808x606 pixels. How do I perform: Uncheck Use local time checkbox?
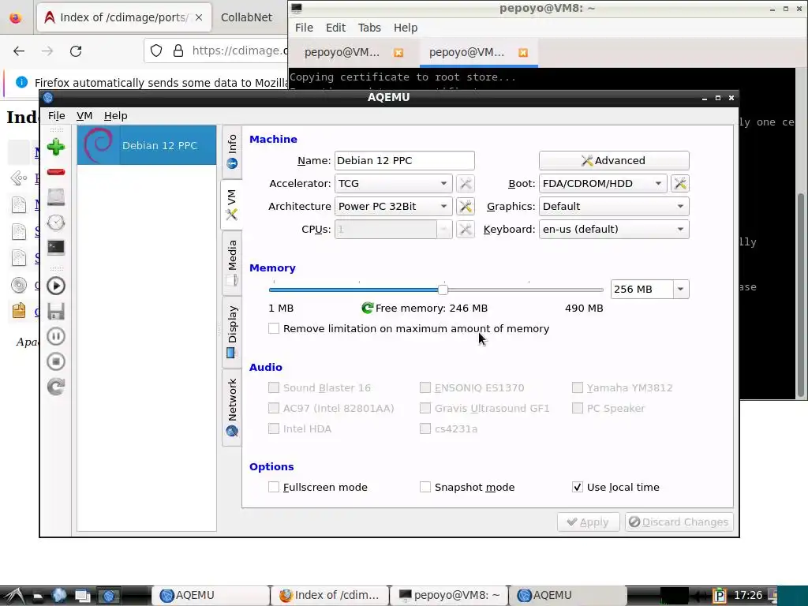coord(577,487)
